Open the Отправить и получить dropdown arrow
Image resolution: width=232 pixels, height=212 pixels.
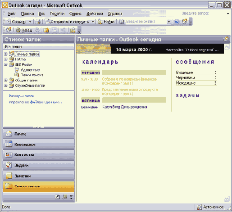(93, 22)
